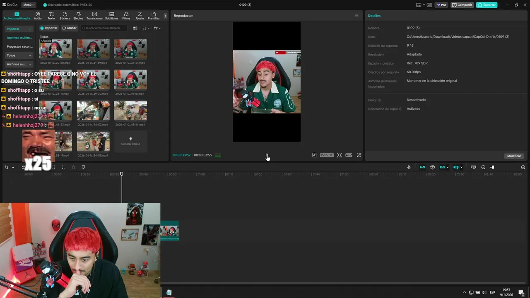Screen dimensions: 530x298
Task: Zoom in the timeline
Action: pyautogui.click(x=523, y=167)
